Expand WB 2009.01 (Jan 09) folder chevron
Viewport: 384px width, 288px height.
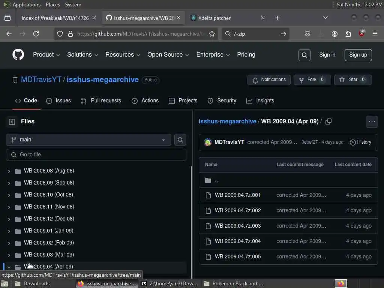[x=9, y=231]
